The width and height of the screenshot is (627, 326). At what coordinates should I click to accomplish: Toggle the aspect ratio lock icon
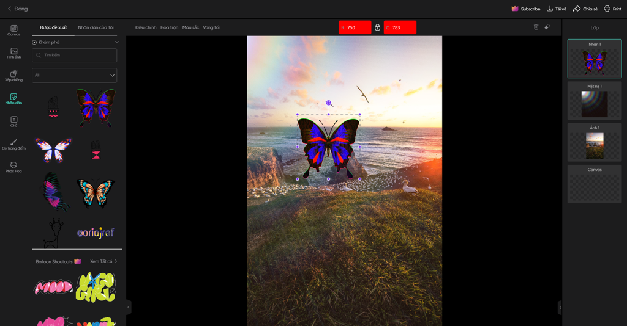(377, 27)
